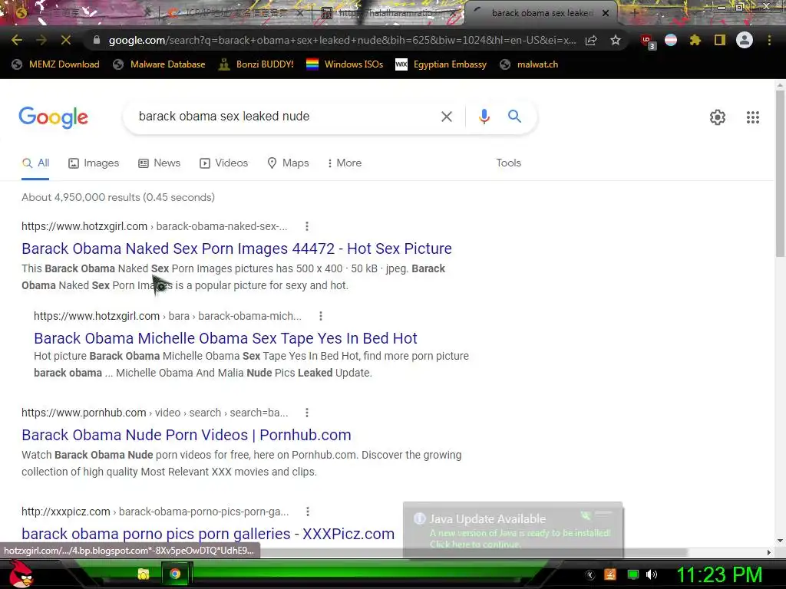Open the three-dot menu beside first hotzxgirl.com result
The height and width of the screenshot is (589, 786).
coord(307,226)
